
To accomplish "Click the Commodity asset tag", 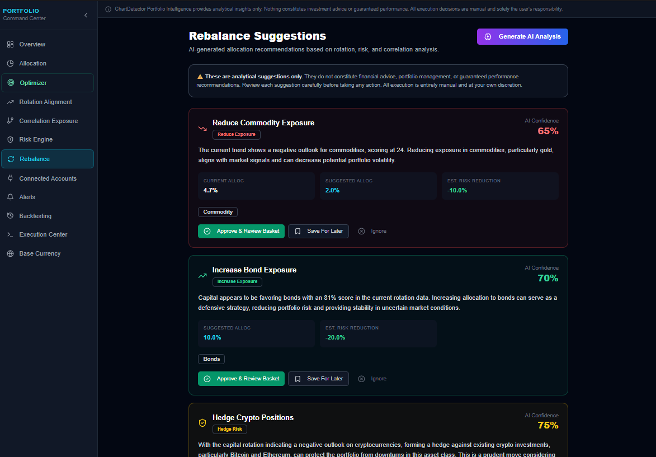I will [x=218, y=212].
